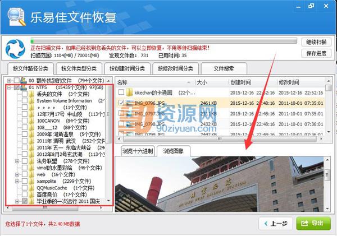The height and width of the screenshot is (236, 337).
Task: Expand the 毕业季的一次远行 folder node
Action: [x=17, y=201]
